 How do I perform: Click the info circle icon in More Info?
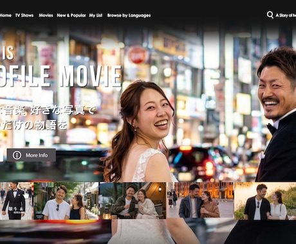click(17, 155)
